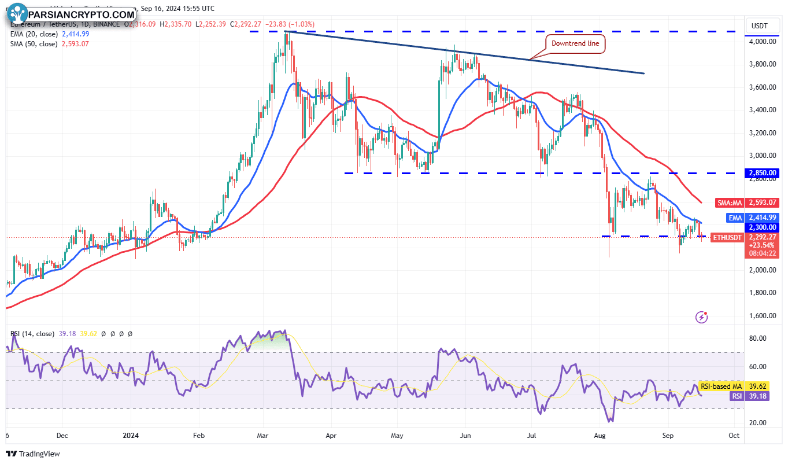Screen dimensions: 788x464
Task: Click the blue 2,850.00 price tag
Action: click(x=762, y=173)
